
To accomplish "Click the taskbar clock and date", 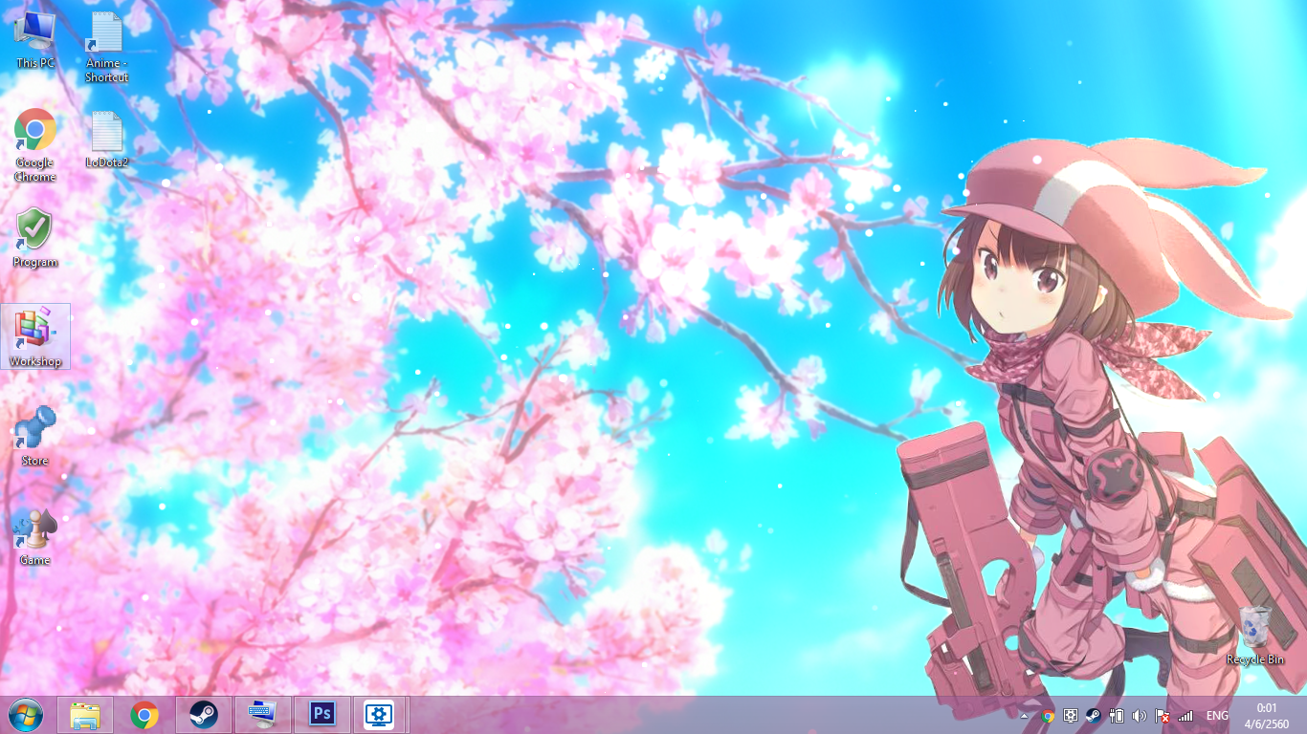I will 1267,715.
